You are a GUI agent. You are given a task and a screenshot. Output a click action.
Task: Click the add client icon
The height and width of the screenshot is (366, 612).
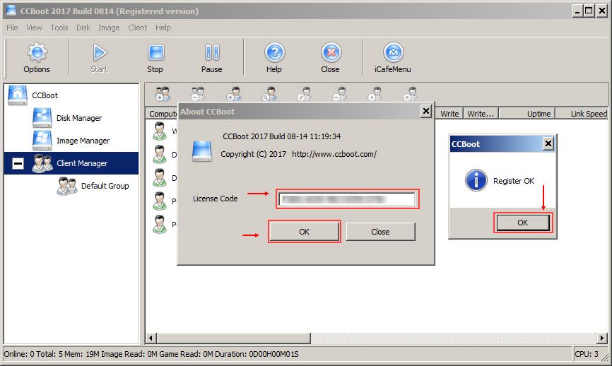234,94
